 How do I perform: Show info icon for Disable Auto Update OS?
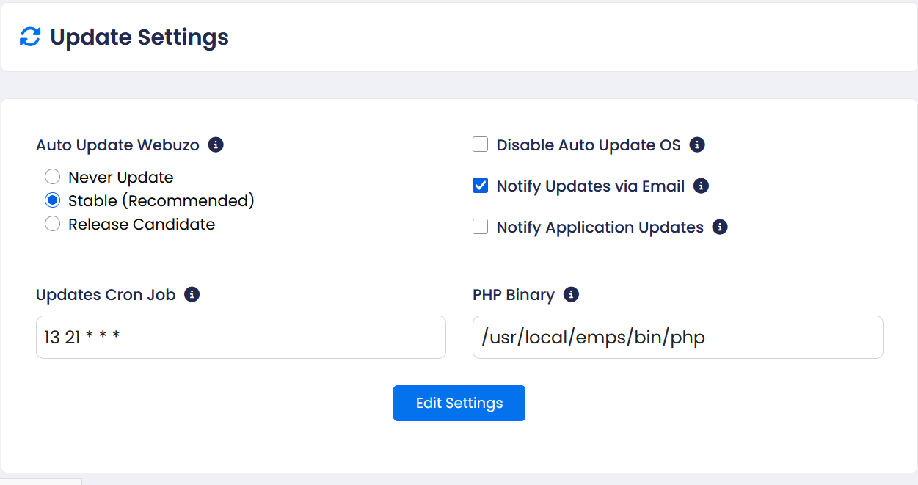[697, 145]
